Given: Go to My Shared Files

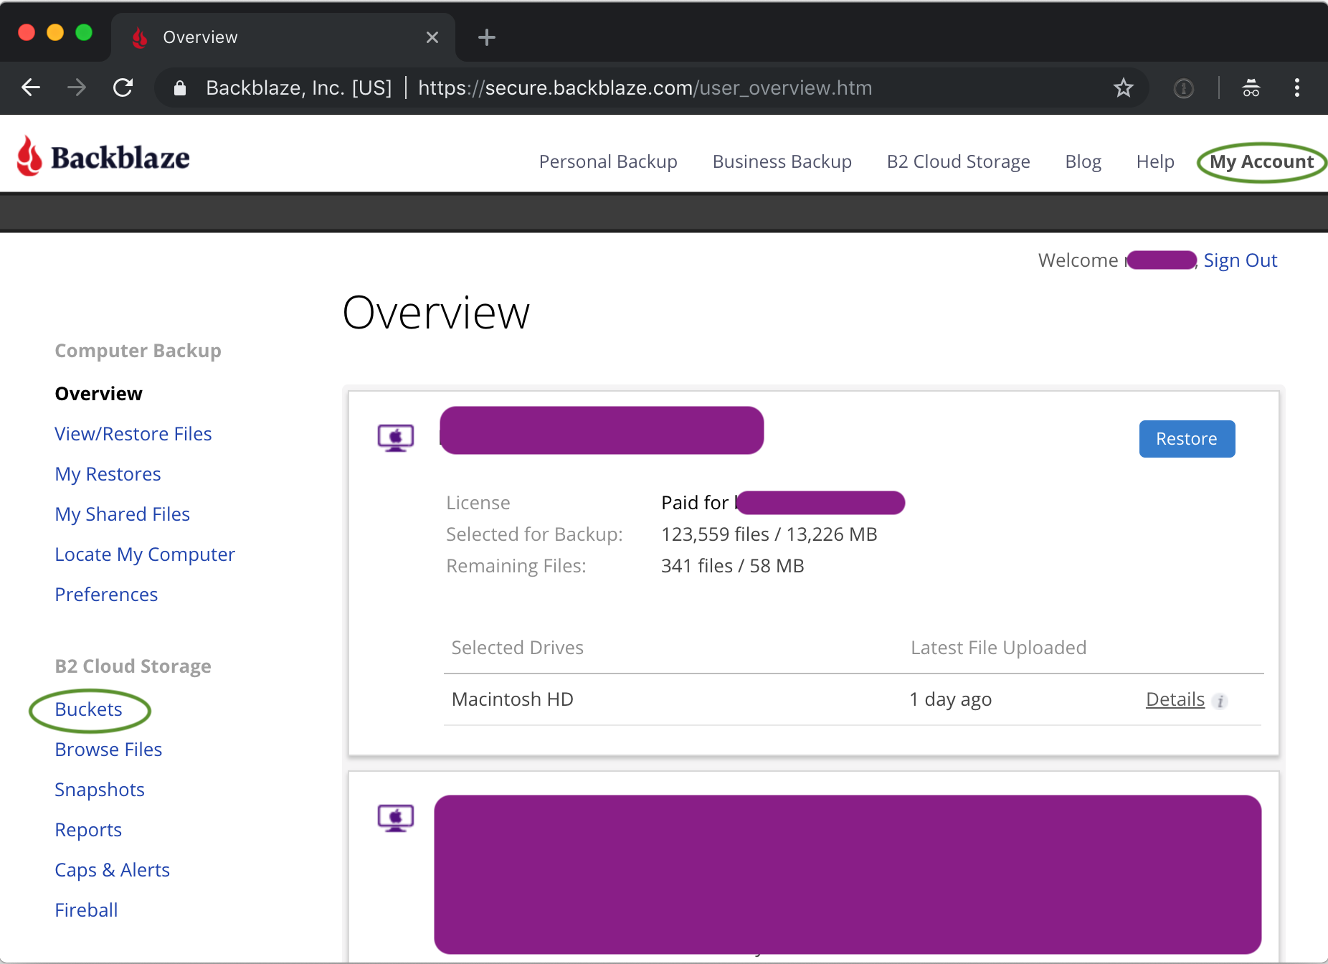Looking at the screenshot, I should pyautogui.click(x=123, y=514).
